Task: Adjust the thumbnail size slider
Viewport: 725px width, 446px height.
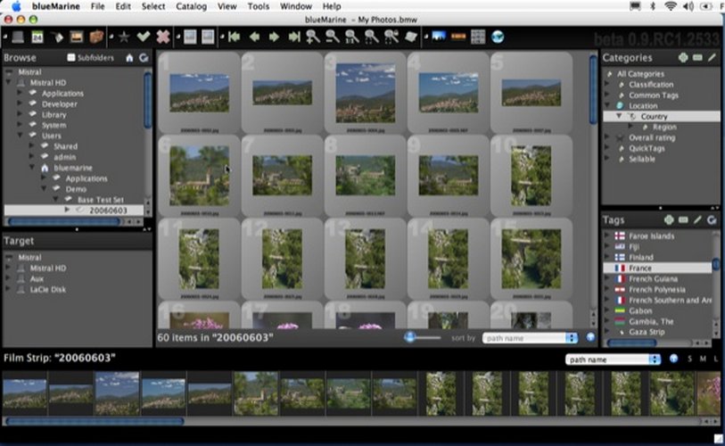Action: coord(410,337)
